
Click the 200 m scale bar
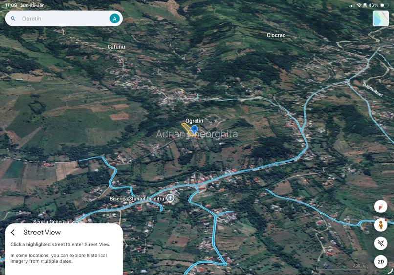341,267
